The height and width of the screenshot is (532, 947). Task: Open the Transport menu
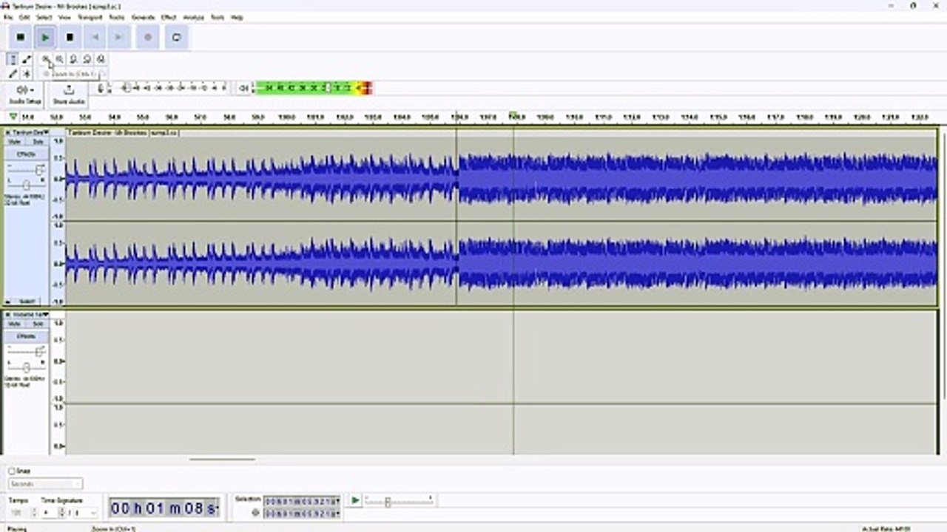90,16
